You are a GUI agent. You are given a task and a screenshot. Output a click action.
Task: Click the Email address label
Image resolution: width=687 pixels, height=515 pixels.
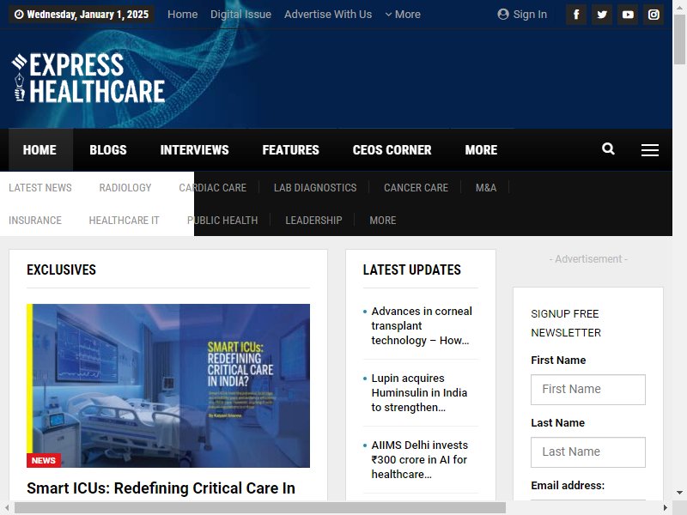point(568,485)
